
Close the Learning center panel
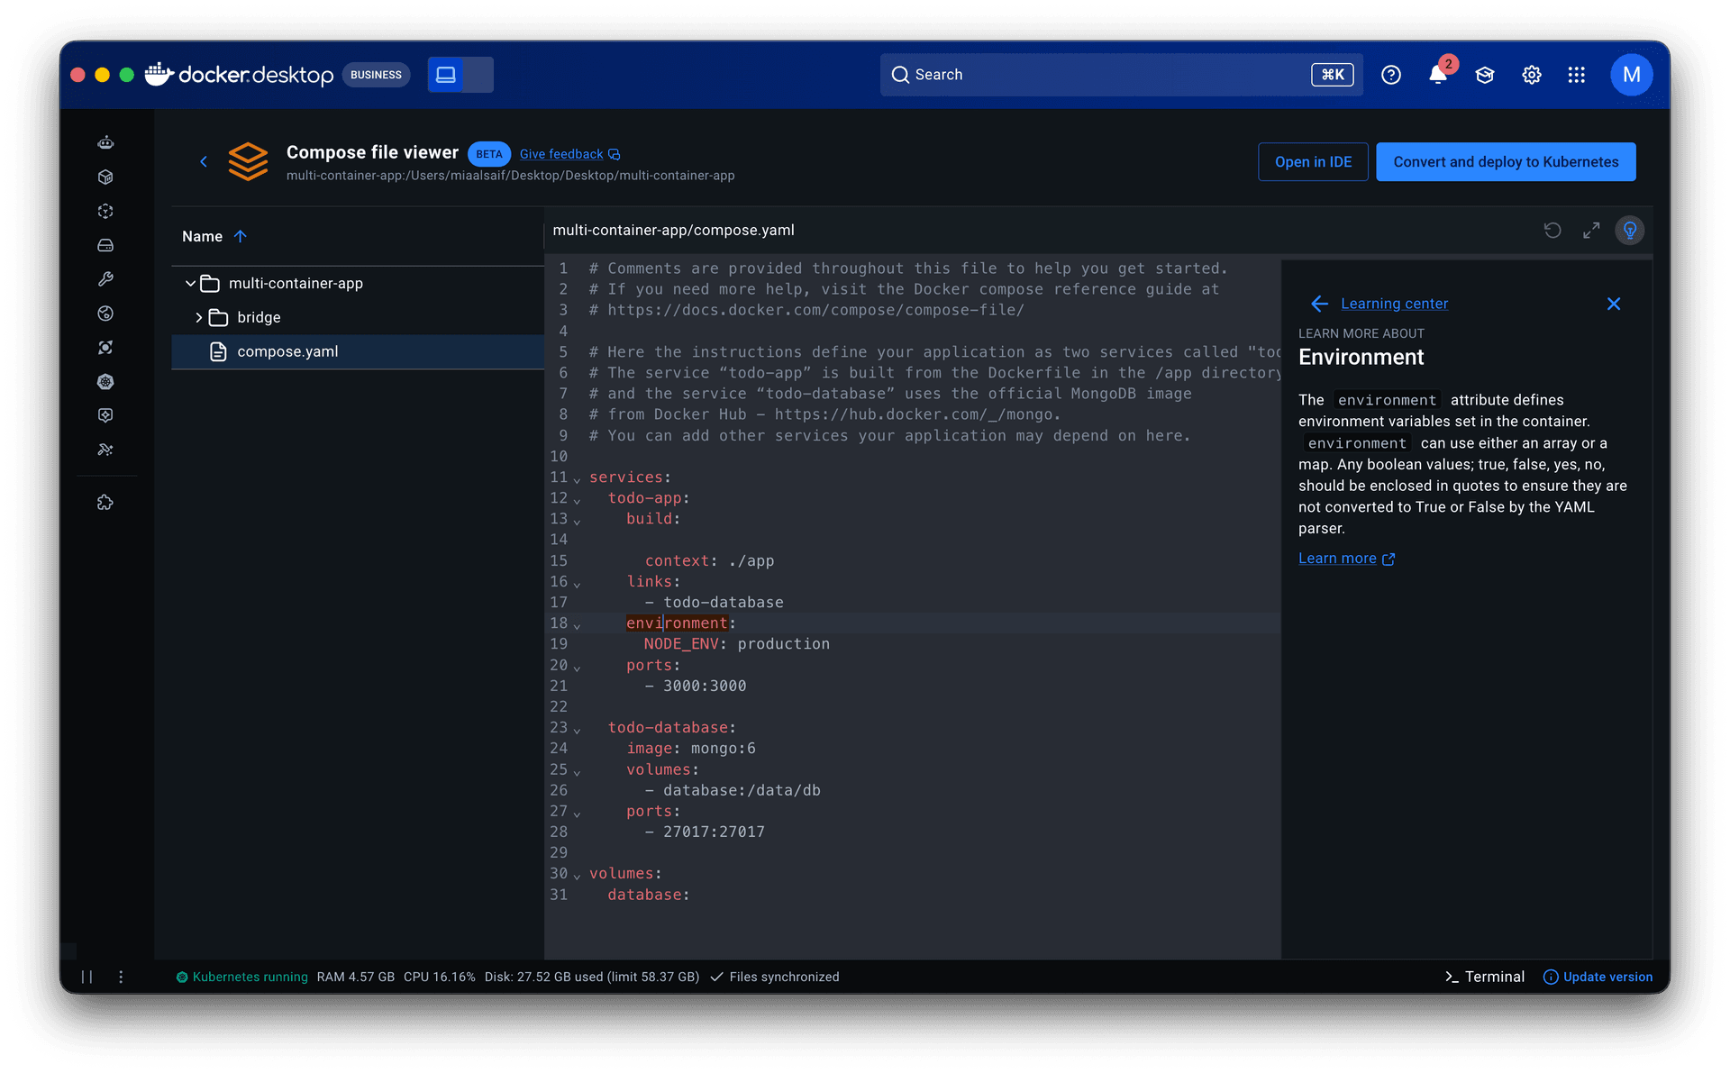point(1613,305)
